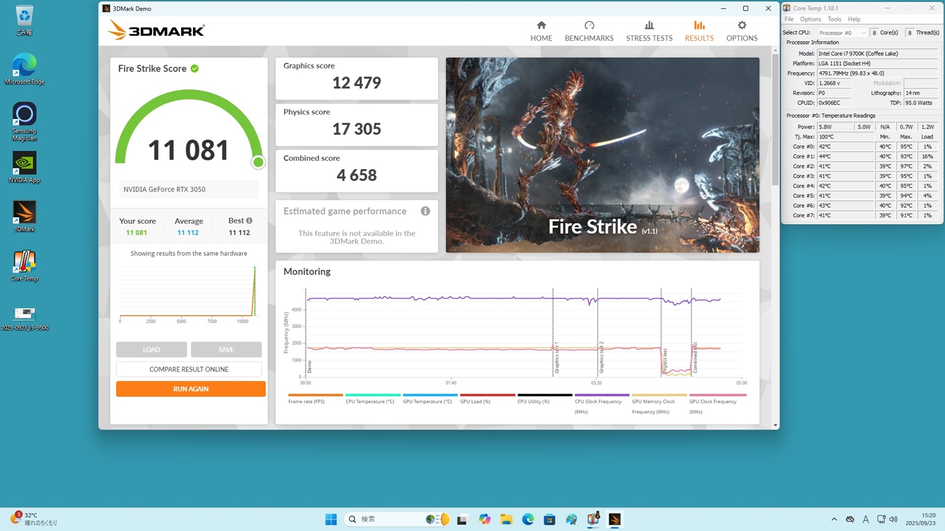This screenshot has width=945, height=531.
Task: Click the info icon next to Best score
Action: (x=249, y=221)
